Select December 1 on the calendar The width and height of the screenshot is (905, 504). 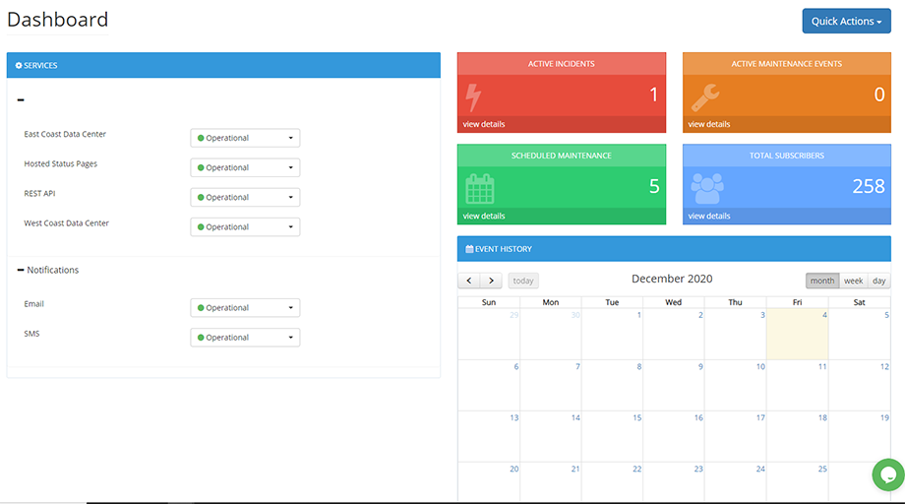[612, 334]
